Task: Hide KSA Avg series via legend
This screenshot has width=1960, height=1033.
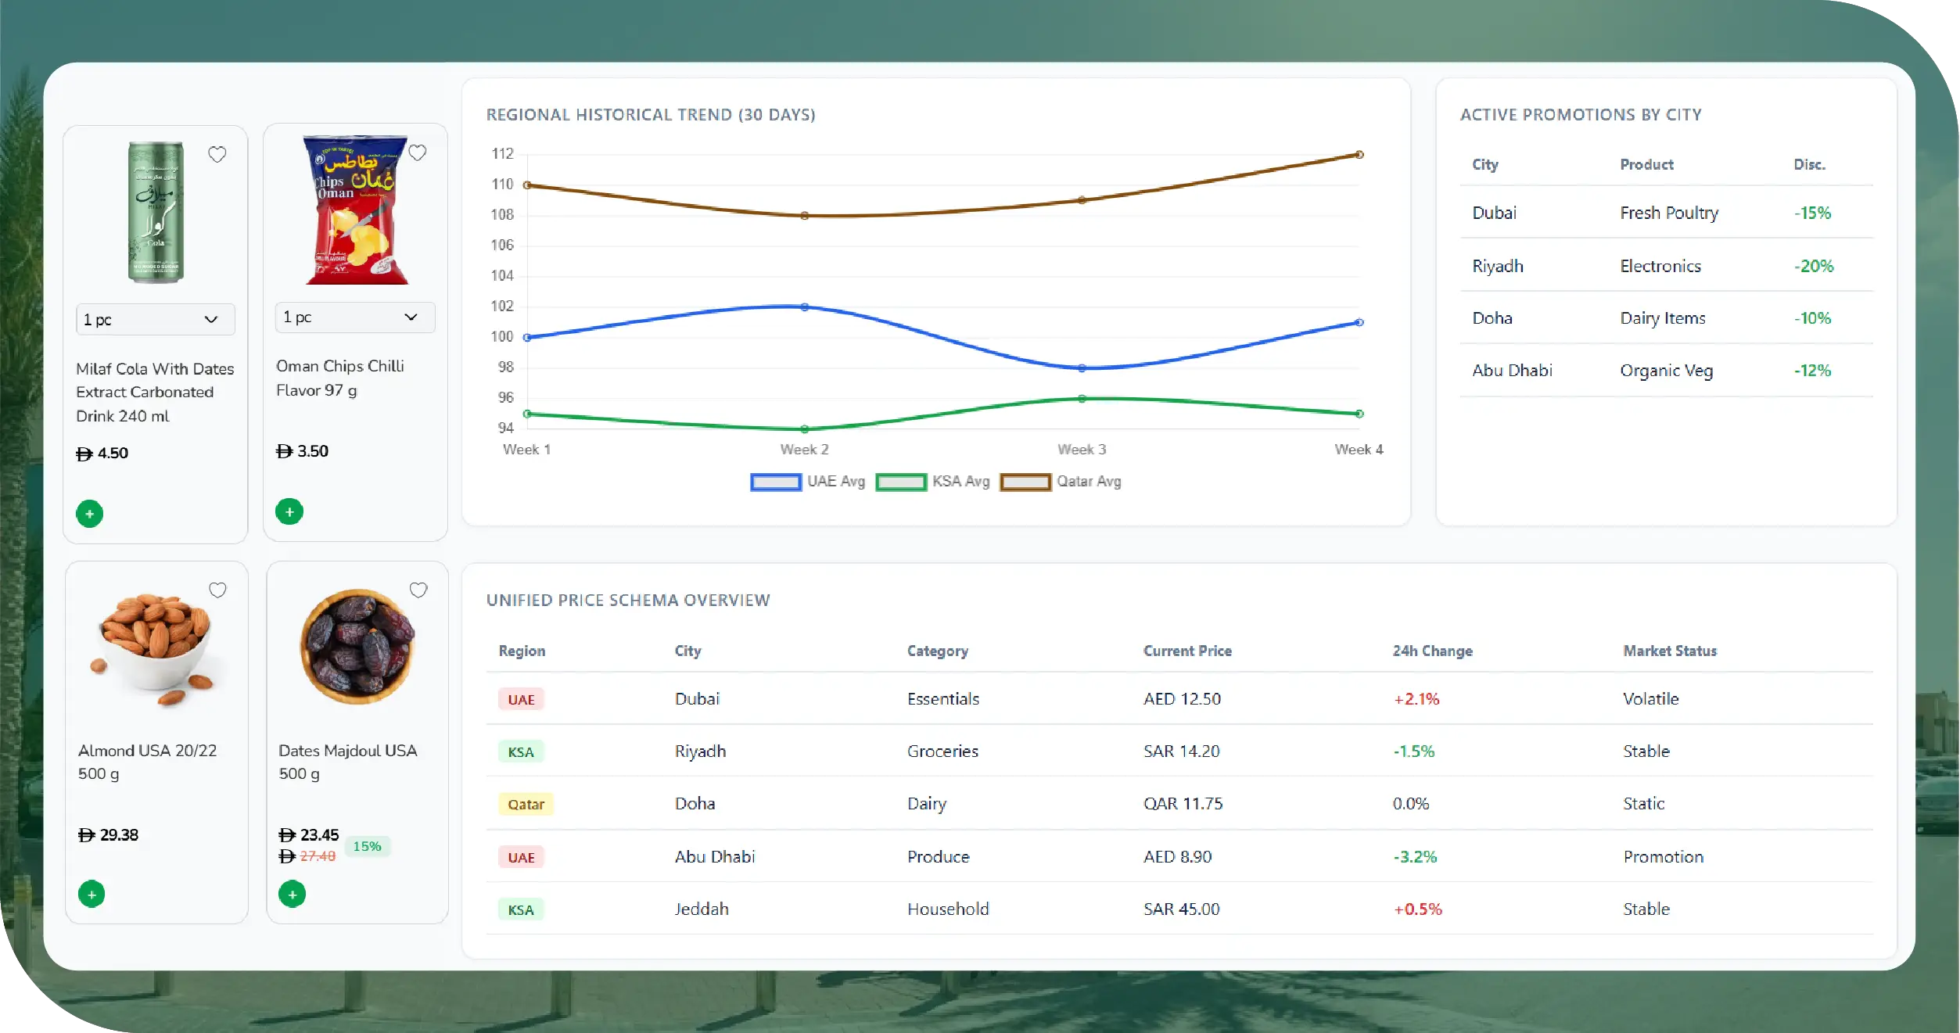Action: point(900,482)
